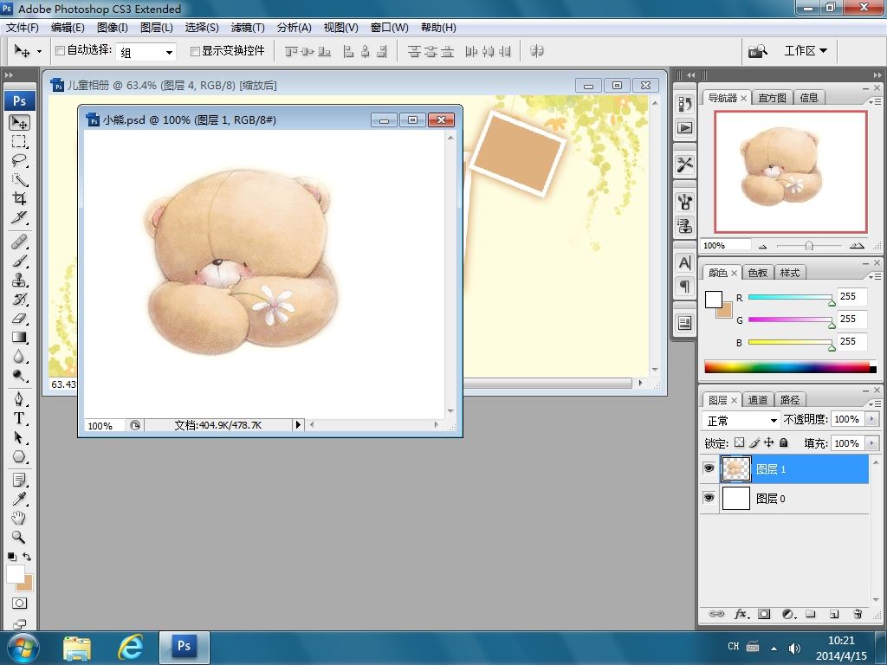
Task: Open the 文件(F) menu
Action: click(x=22, y=27)
